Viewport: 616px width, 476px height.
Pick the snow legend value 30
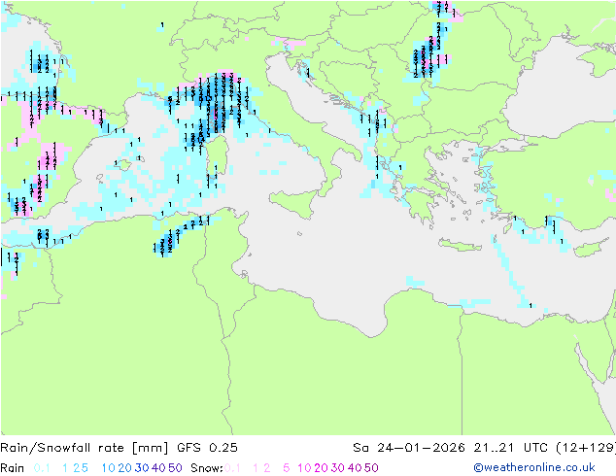click(x=338, y=468)
